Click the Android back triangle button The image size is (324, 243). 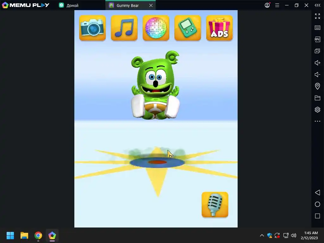click(x=317, y=193)
